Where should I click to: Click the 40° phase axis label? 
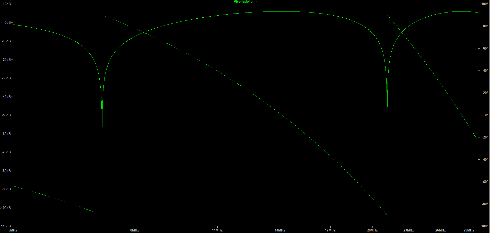[485, 71]
